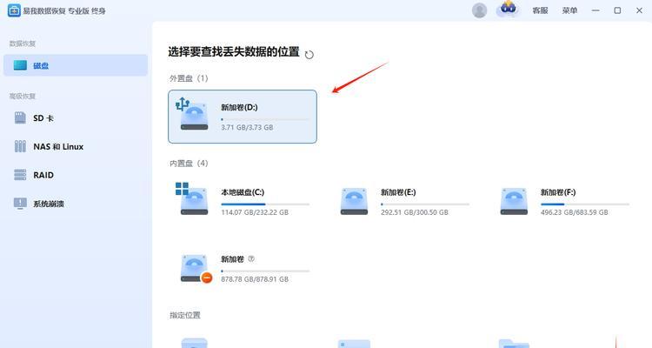The image size is (652, 348).
Task: Click 114.07 GB/232.22 GB text
Action: (255, 212)
